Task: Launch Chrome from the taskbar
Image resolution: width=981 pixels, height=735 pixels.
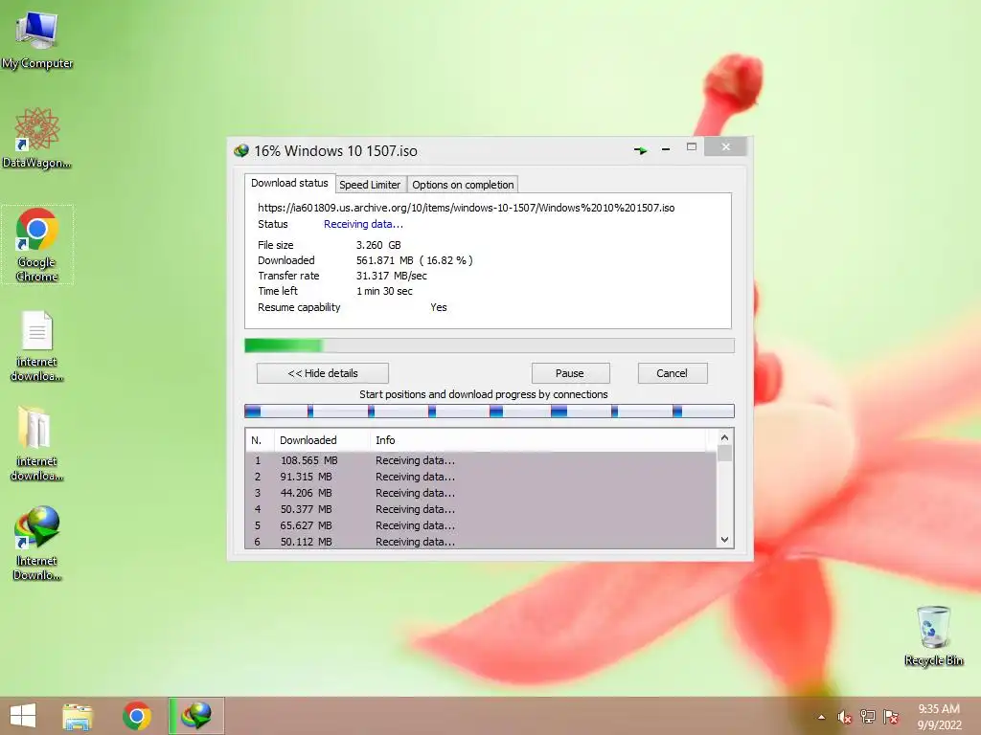Action: coord(137,716)
